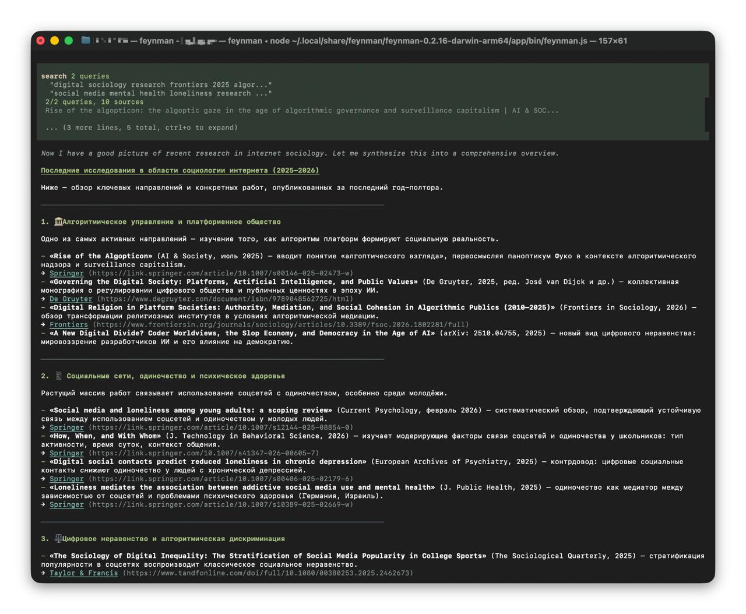Image resolution: width=746 pixels, height=614 pixels.
Task: Click the scales emoji in heading 3
Action: point(58,539)
